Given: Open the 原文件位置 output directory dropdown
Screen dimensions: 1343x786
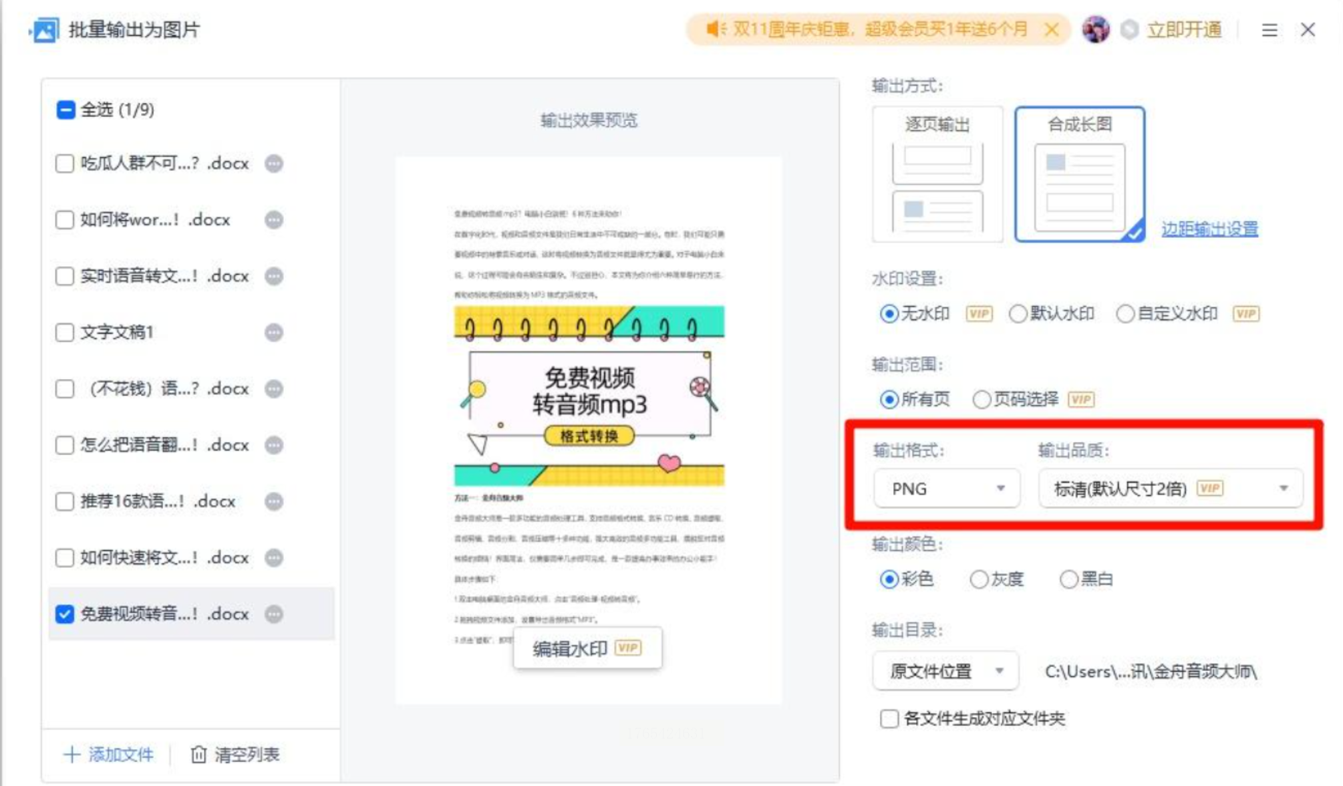Looking at the screenshot, I should coord(945,671).
